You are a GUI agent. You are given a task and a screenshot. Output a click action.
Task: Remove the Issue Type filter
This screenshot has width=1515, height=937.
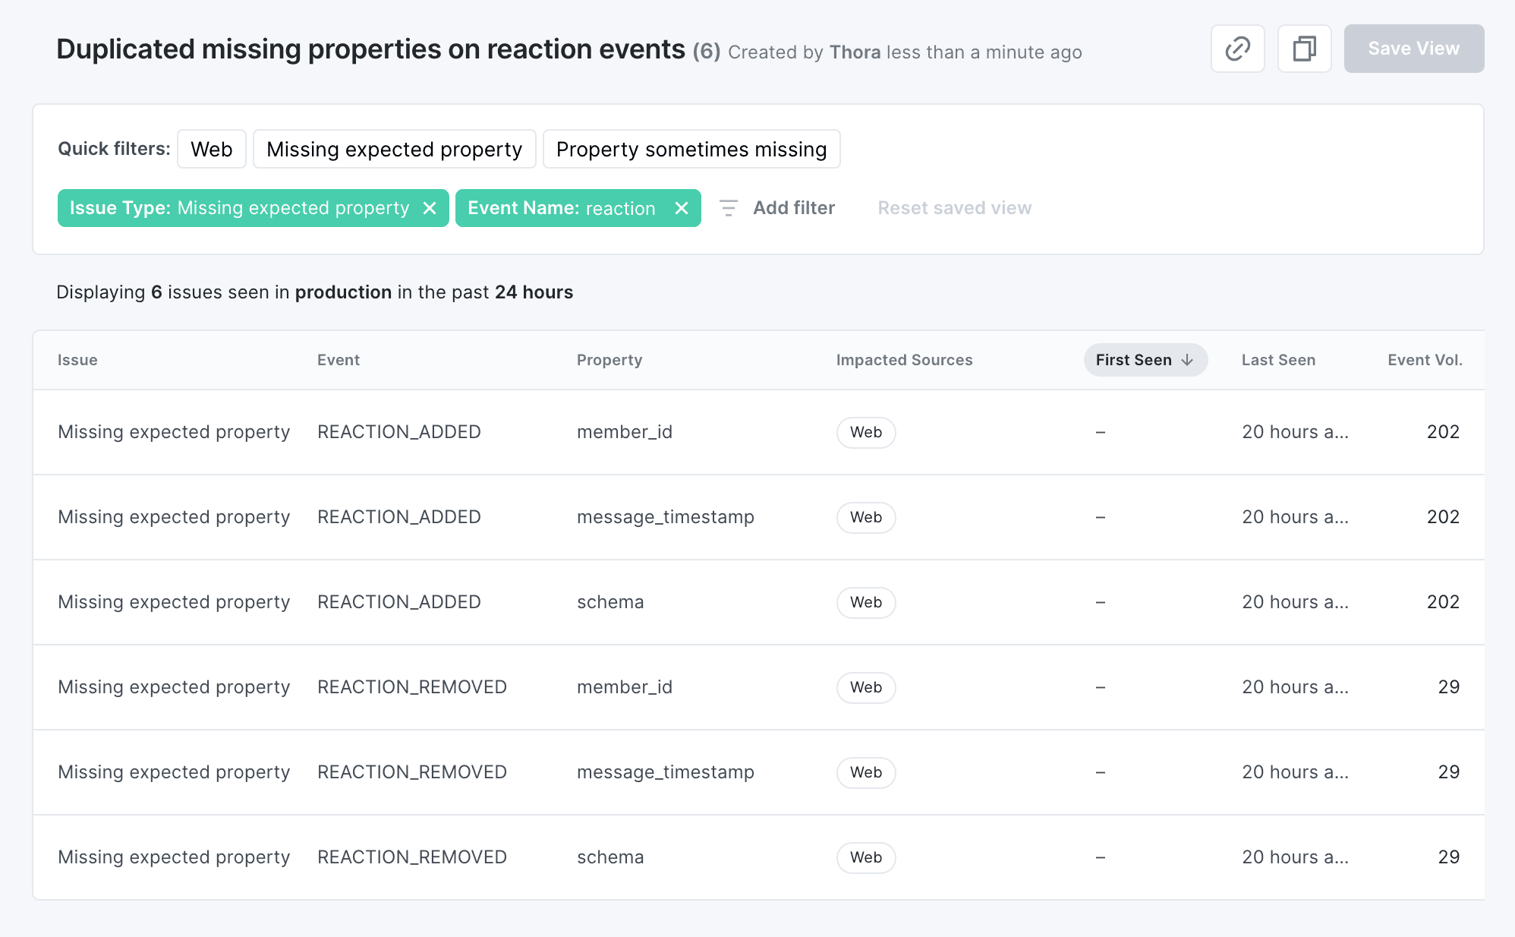point(430,207)
